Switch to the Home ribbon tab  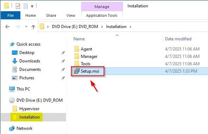31,15
